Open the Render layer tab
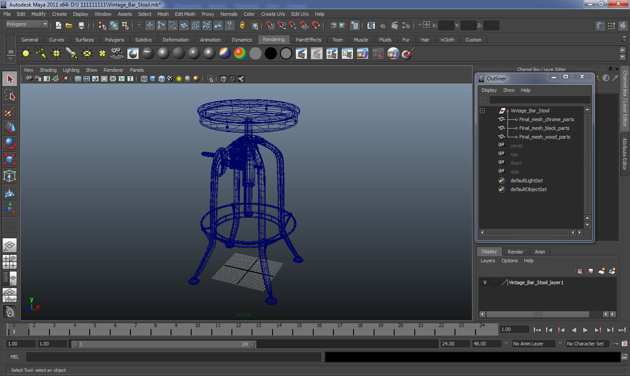 pos(515,252)
